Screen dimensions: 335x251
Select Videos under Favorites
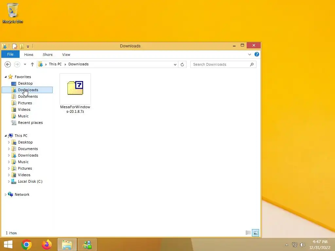click(24, 109)
